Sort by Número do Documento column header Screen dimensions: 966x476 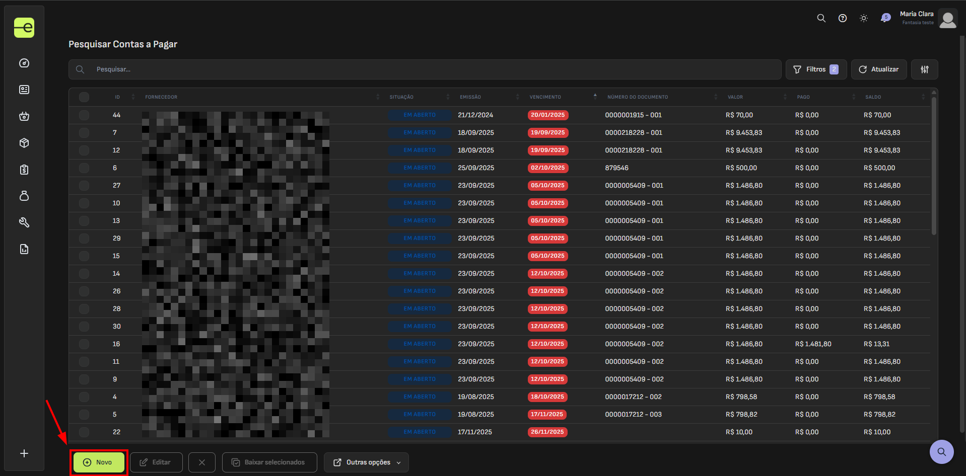pyautogui.click(x=638, y=97)
